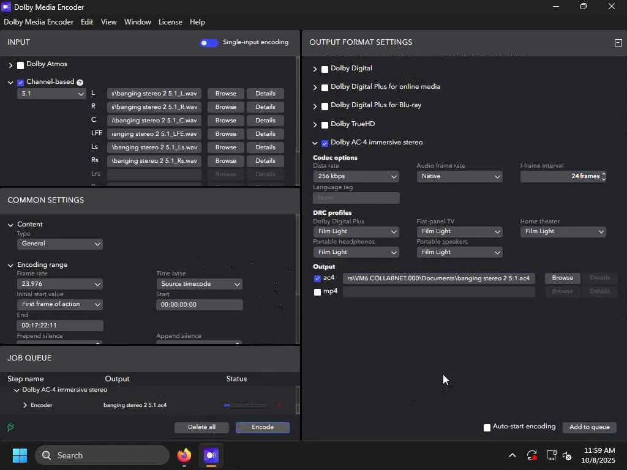
Task: Click the Encode button
Action: tap(263, 427)
